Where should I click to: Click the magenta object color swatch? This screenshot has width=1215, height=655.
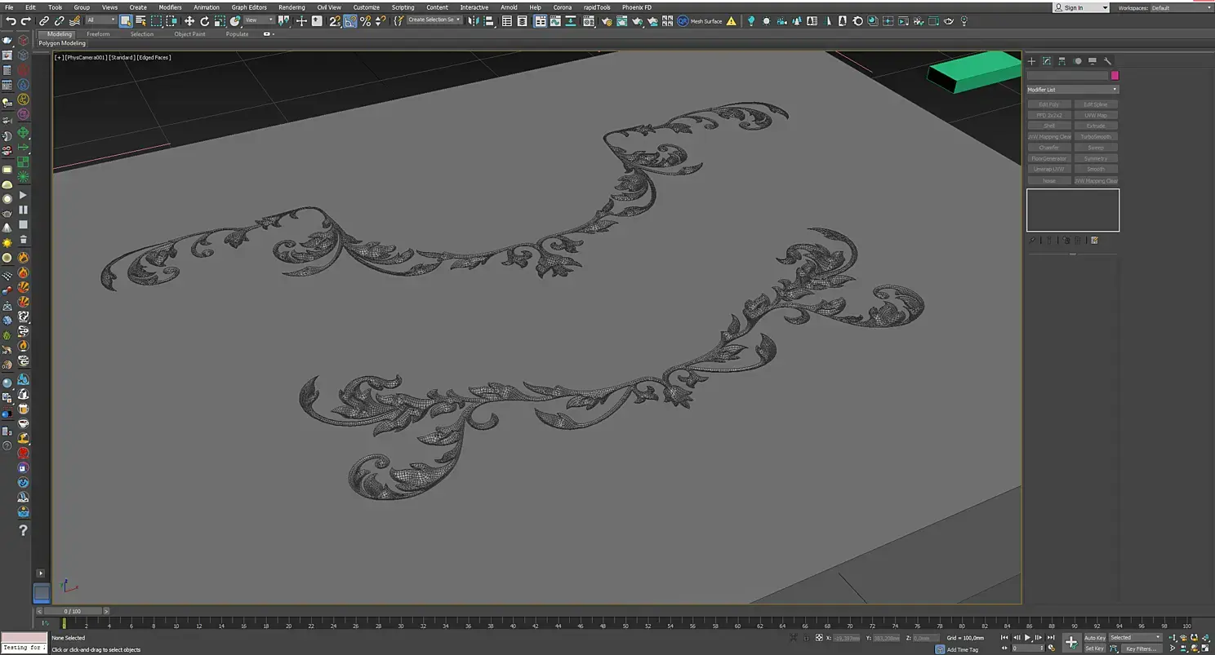click(1115, 76)
